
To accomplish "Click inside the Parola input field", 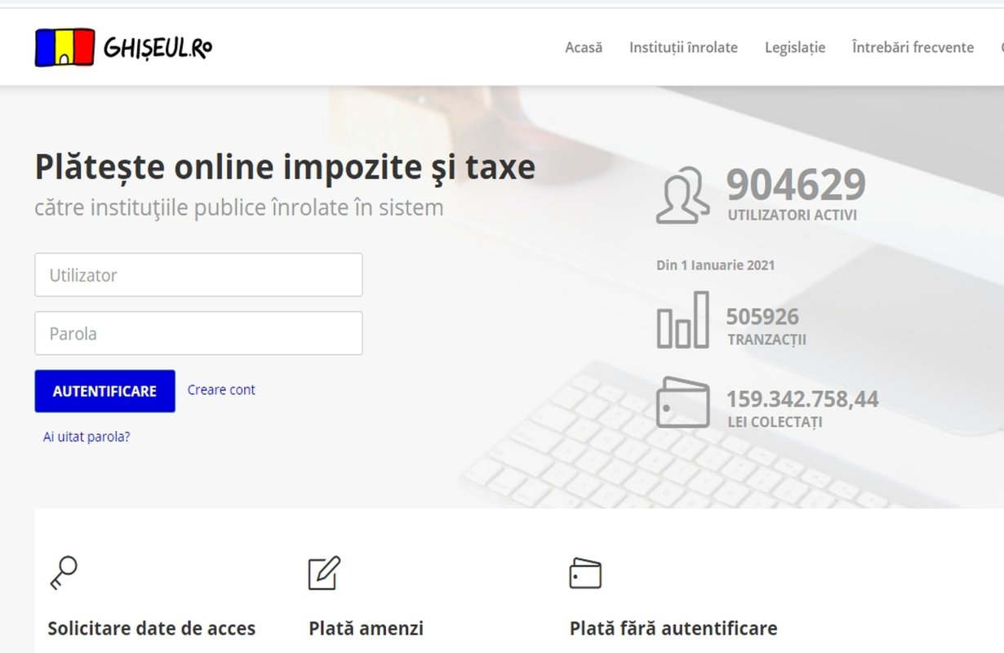I will 198,333.
